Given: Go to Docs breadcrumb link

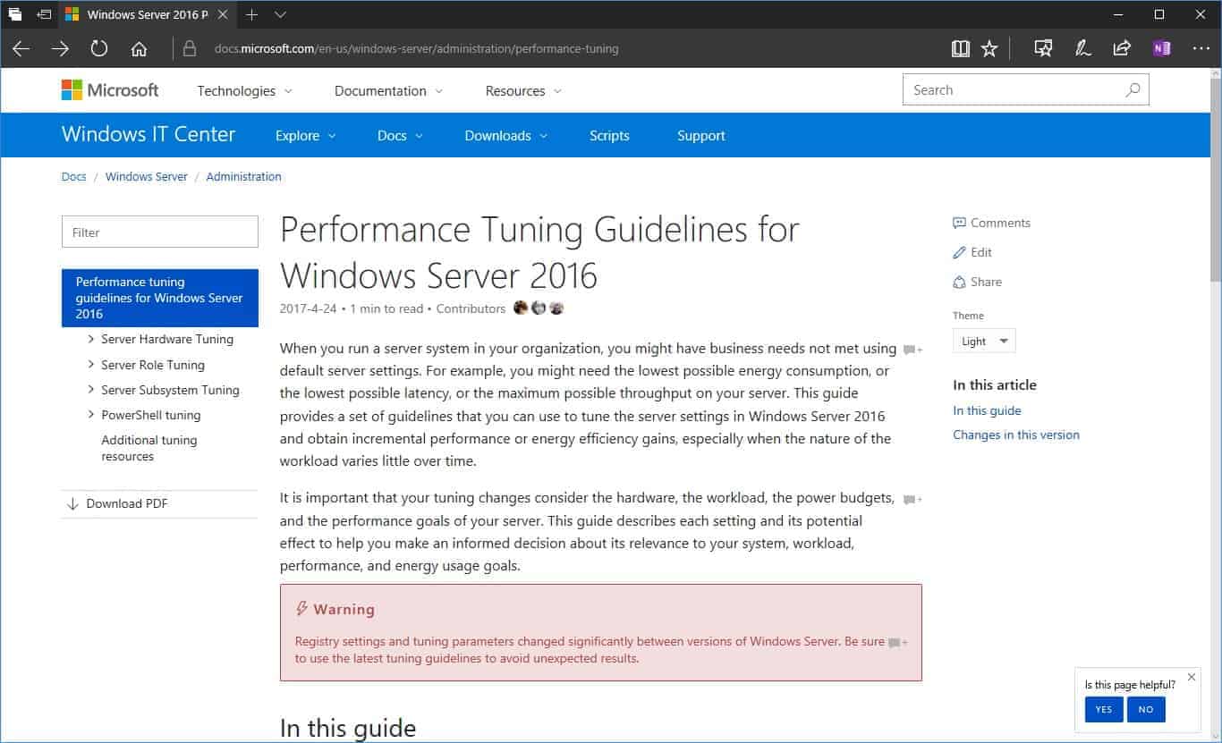Looking at the screenshot, I should tap(74, 176).
